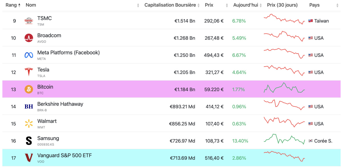
Task: View the Walmart 30-day price chart
Action: coord(284,122)
